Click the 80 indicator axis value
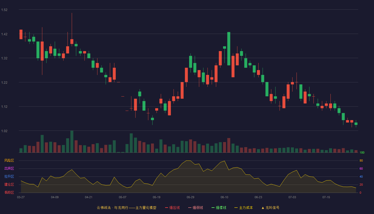Screen dimensions: 374x214 [361, 161]
